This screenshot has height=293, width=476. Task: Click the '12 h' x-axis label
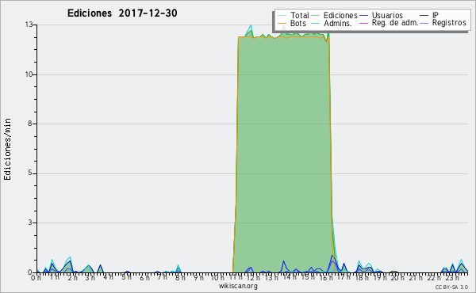click(x=252, y=277)
